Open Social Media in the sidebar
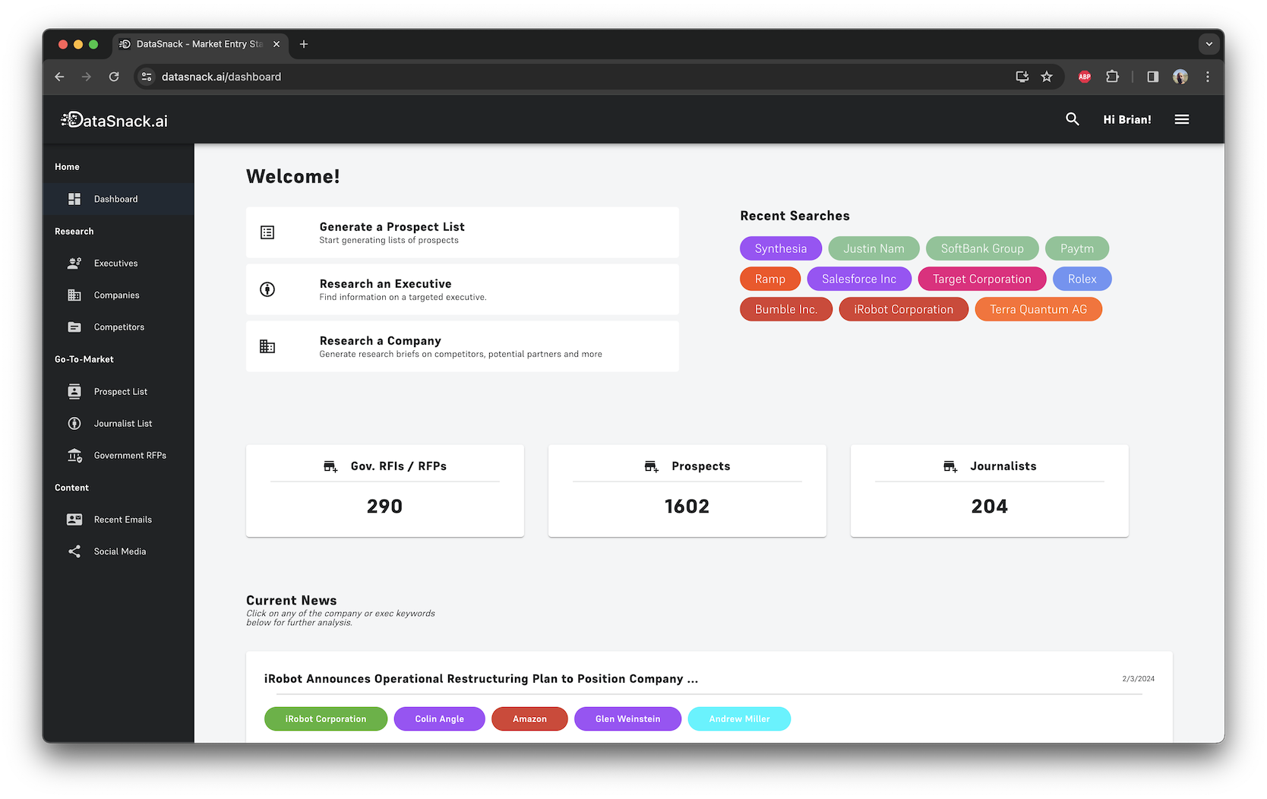 pos(118,551)
